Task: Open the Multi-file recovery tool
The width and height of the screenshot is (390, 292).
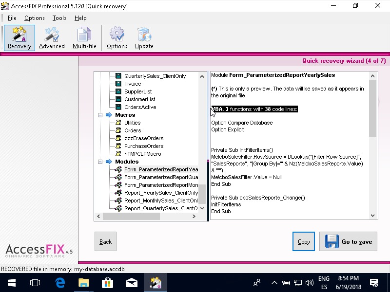Action: pyautogui.click(x=84, y=37)
